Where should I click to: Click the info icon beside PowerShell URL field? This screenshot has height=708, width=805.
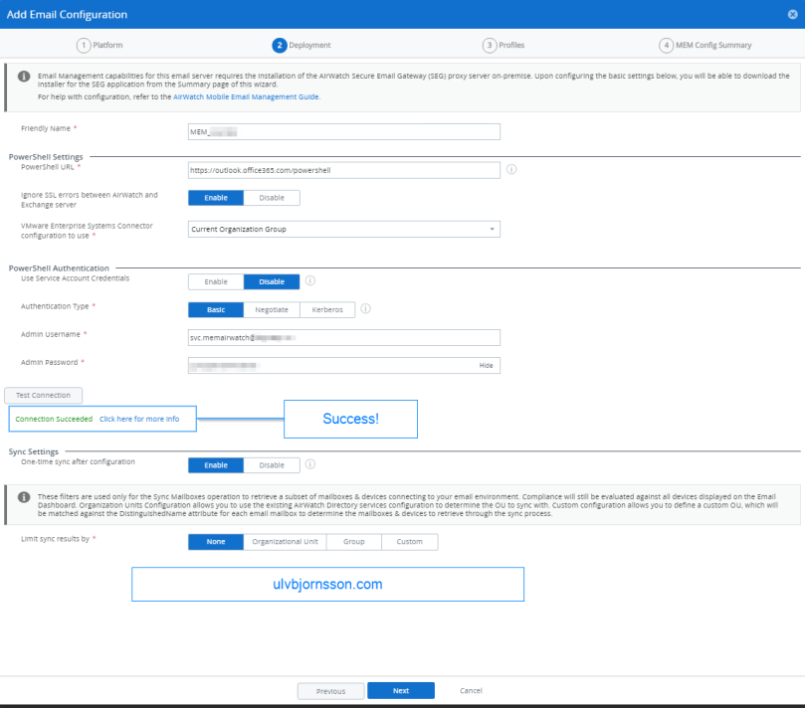511,170
